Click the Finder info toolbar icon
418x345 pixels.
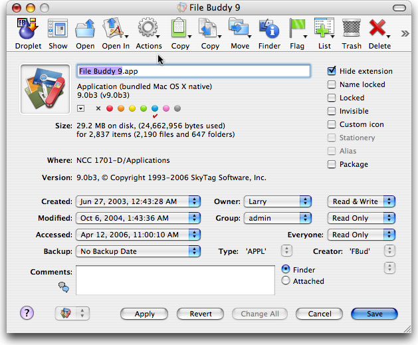coord(269,29)
